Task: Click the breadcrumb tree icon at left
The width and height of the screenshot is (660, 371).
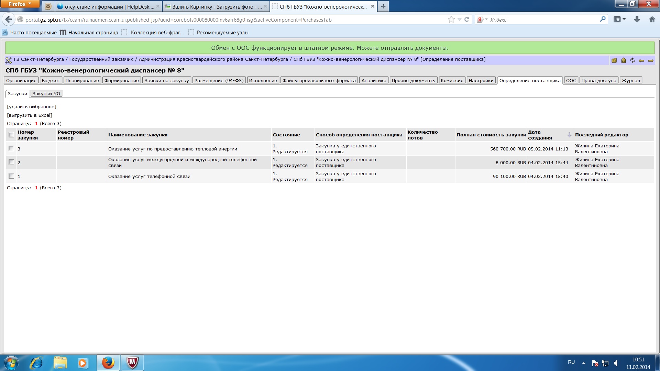Action: click(x=9, y=60)
